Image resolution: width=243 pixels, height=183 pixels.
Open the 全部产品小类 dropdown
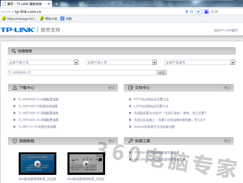(121, 63)
